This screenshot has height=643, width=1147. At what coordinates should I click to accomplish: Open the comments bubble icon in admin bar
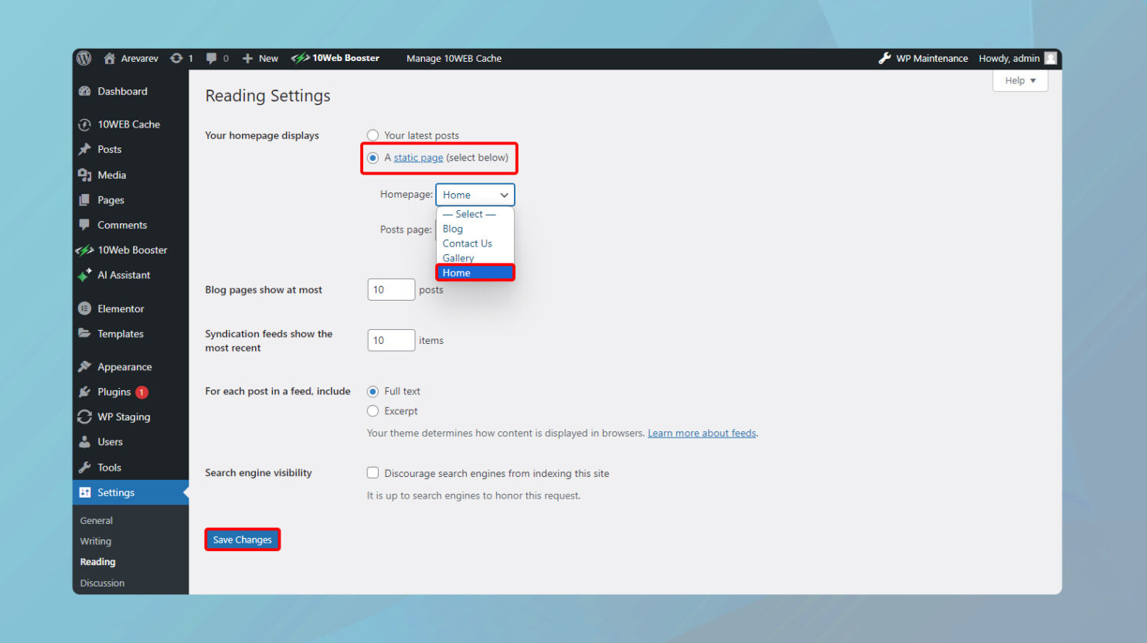pyautogui.click(x=211, y=58)
